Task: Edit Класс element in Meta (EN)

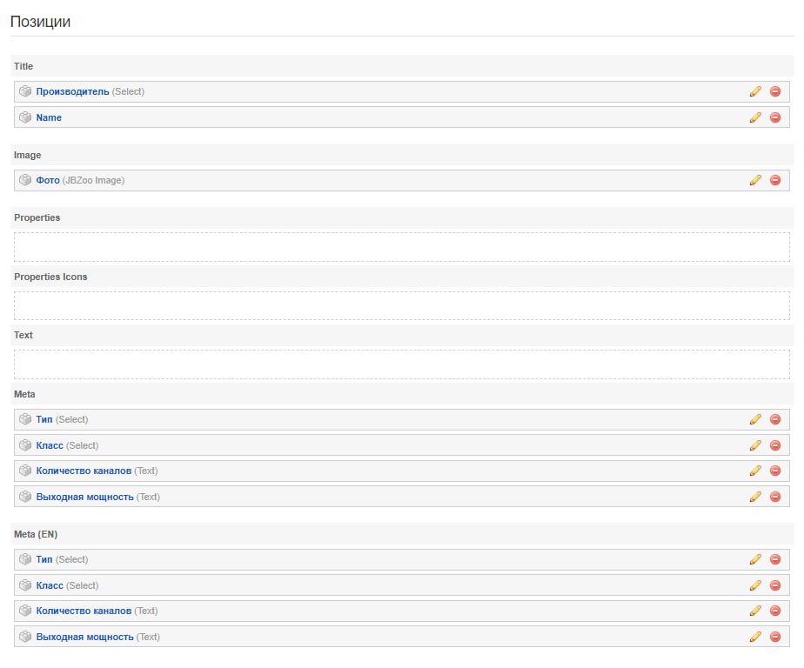Action: point(754,585)
